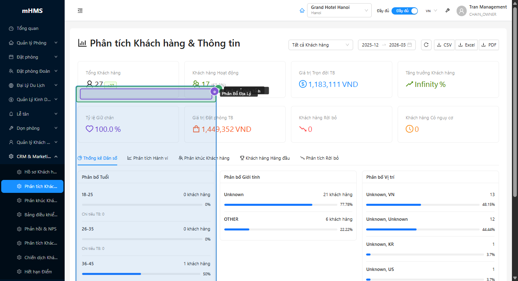Open the user avatar profile icon
Viewport: 518px width, 281px height.
tap(461, 11)
